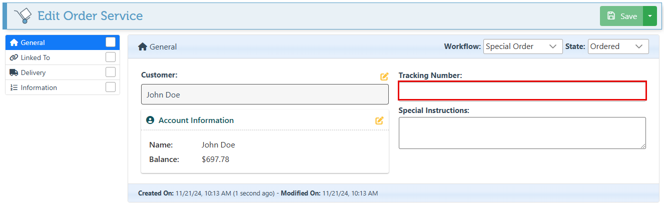Enable the Information section checkbox
The height and width of the screenshot is (208, 664).
tap(111, 87)
